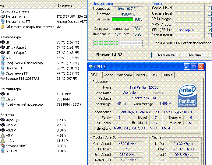Enable the Cache 1 level test checkbox

point(210,8)
